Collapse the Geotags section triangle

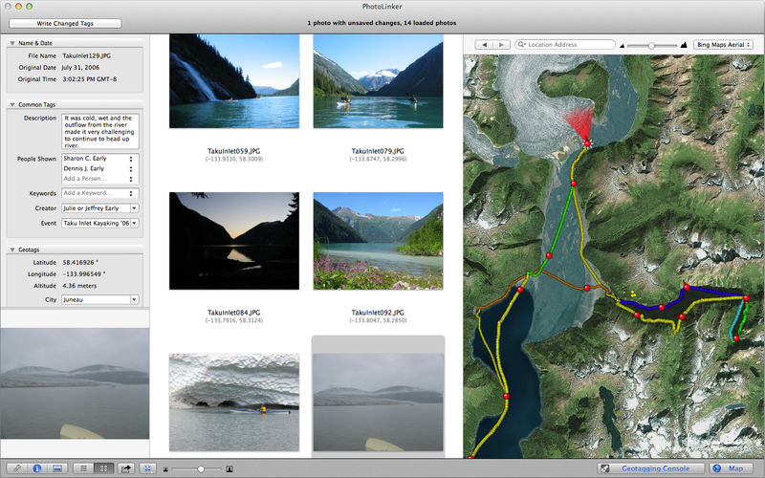[12, 250]
